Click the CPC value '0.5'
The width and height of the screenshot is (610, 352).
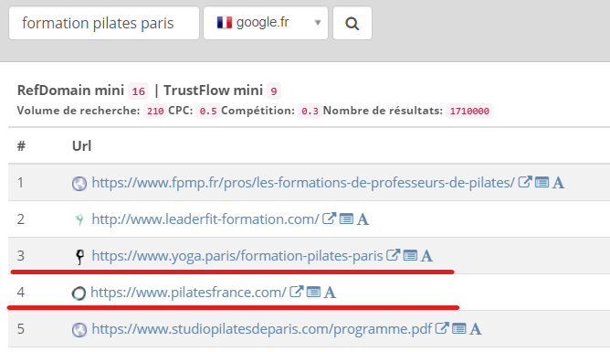(x=208, y=111)
